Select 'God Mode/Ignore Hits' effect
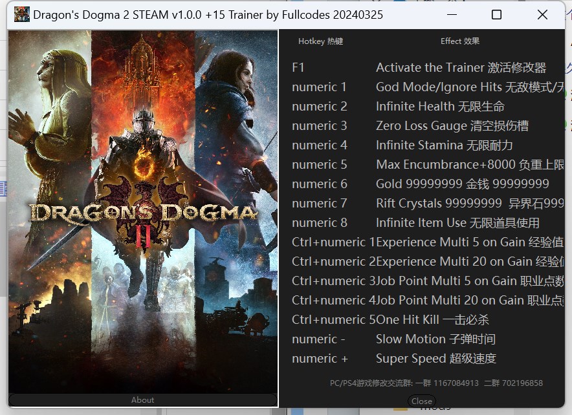 pos(470,87)
